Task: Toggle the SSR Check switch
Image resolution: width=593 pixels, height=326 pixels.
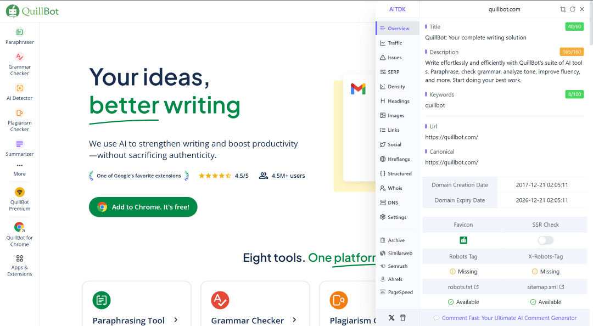Action: pyautogui.click(x=545, y=240)
